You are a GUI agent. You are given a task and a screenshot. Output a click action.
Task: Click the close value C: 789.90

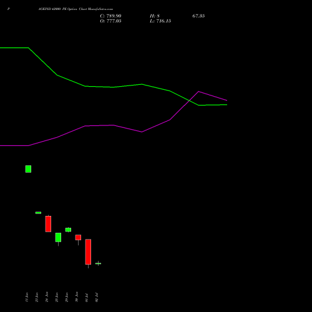click(110, 16)
